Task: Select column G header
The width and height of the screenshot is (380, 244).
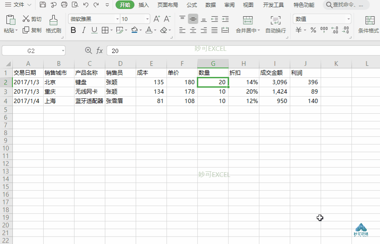Action: pyautogui.click(x=213, y=63)
